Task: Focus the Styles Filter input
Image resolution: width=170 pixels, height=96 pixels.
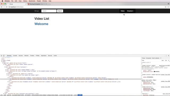Action: tap(151, 61)
